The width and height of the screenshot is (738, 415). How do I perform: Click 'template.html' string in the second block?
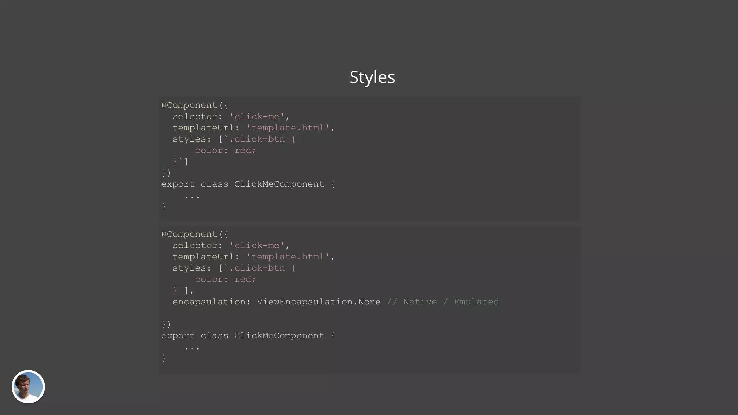288,257
